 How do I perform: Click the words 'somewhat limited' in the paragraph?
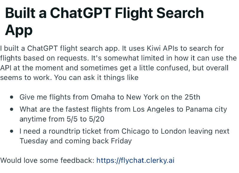click(x=138, y=58)
